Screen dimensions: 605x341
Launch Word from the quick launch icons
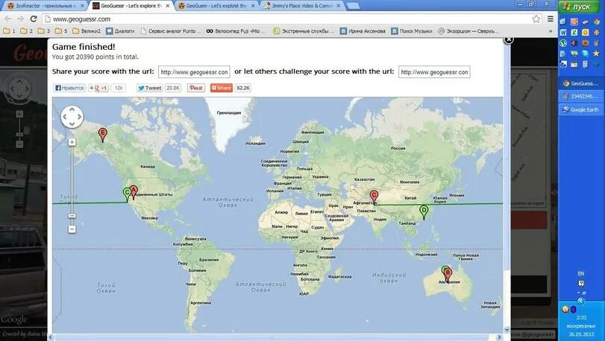tap(563, 32)
